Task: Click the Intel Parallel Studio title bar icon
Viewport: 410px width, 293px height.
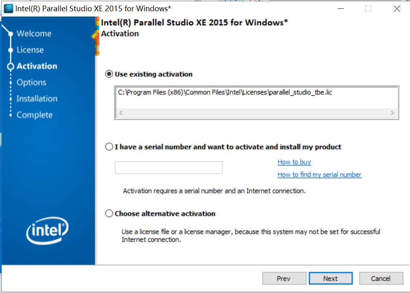Action: click(8, 8)
